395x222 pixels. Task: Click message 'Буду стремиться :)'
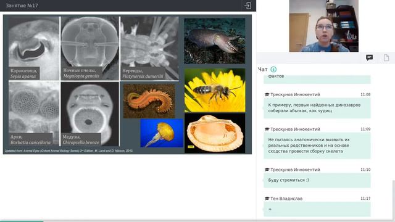[317, 180]
